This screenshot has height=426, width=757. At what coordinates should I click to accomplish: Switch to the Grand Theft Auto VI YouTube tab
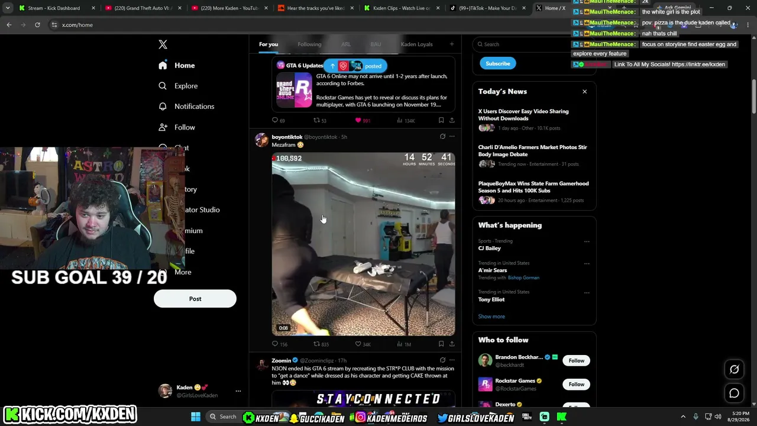142,8
